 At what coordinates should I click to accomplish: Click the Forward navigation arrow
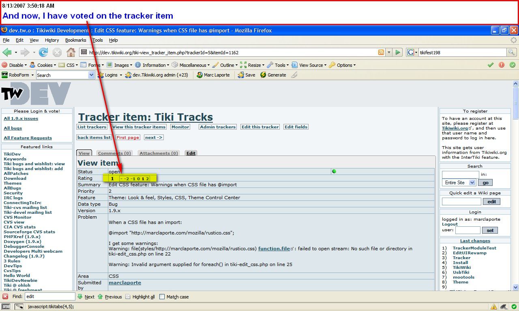(25, 52)
